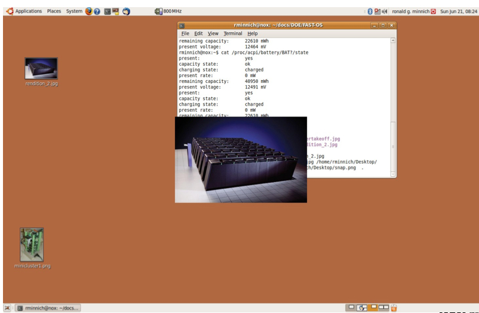
Task: Click the terminal window menu icon in title bar
Action: pos(182,25)
